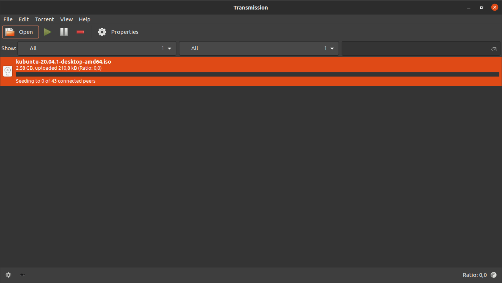Expand the activity filter dropdown showing All
502x283 pixels.
tap(97, 48)
